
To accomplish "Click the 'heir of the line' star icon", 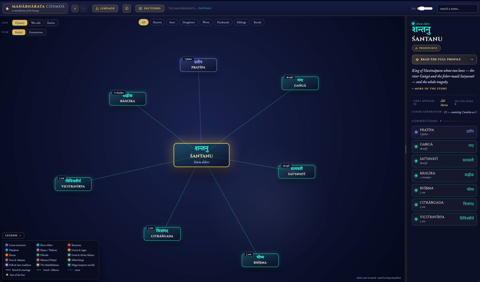I will pyautogui.click(x=7, y=275).
